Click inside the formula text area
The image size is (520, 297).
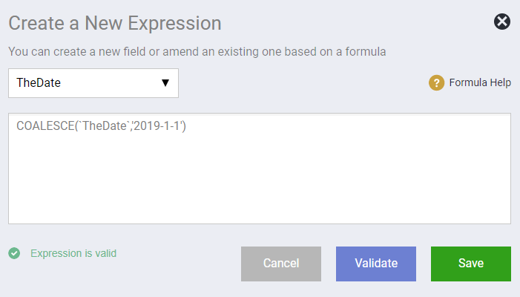(x=260, y=169)
